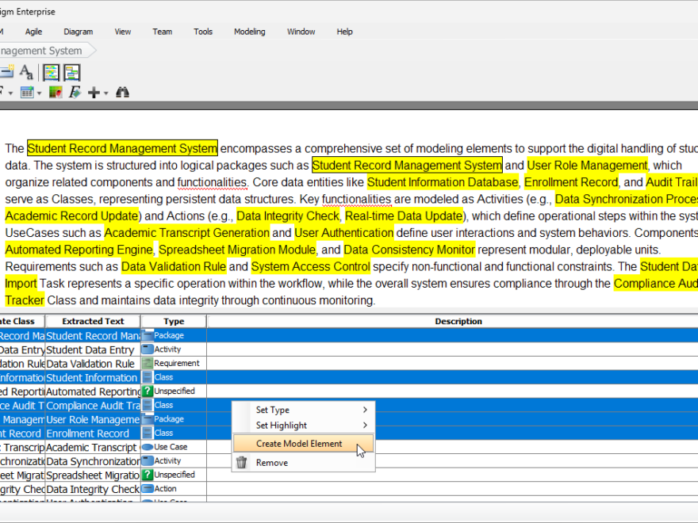Select the Find (binoculars) tool in the toolbar

coord(123,92)
